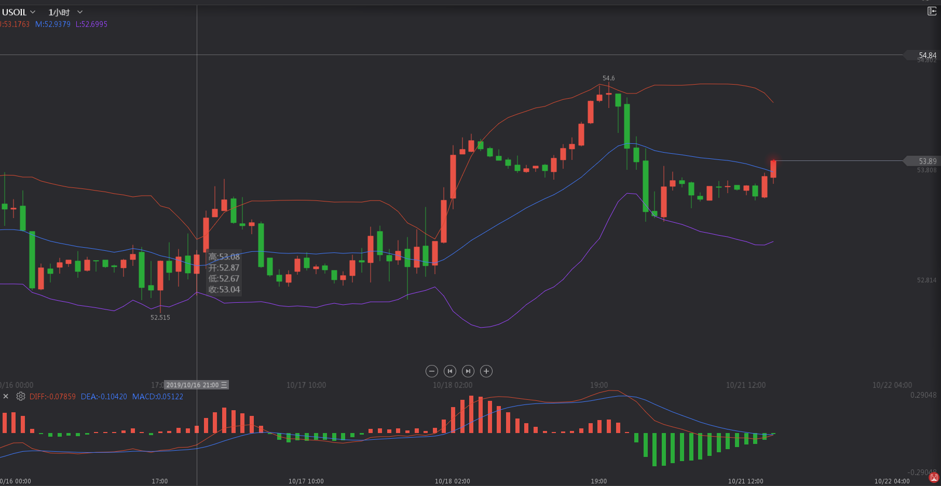Click the 54.84 price line label

point(923,55)
